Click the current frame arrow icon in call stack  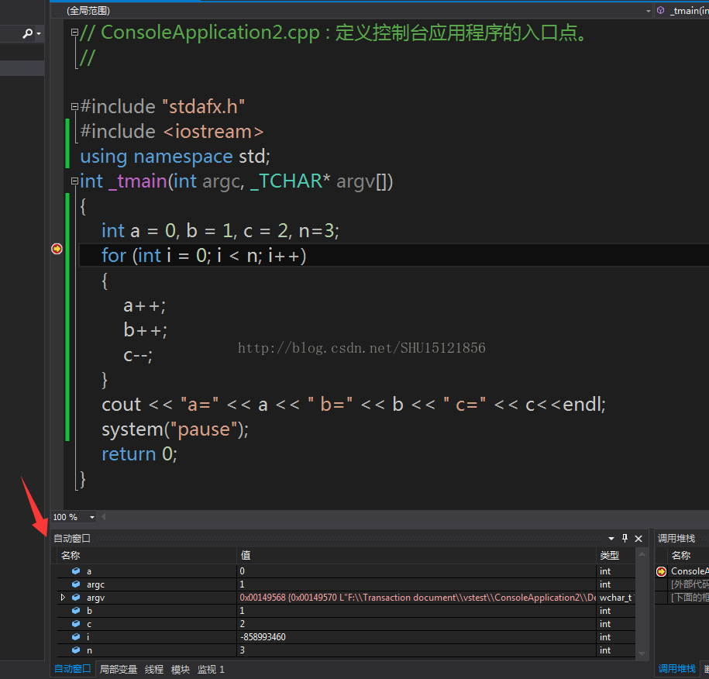(x=661, y=571)
